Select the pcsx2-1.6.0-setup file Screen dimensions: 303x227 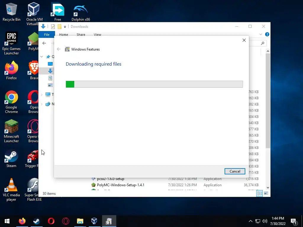point(111,179)
